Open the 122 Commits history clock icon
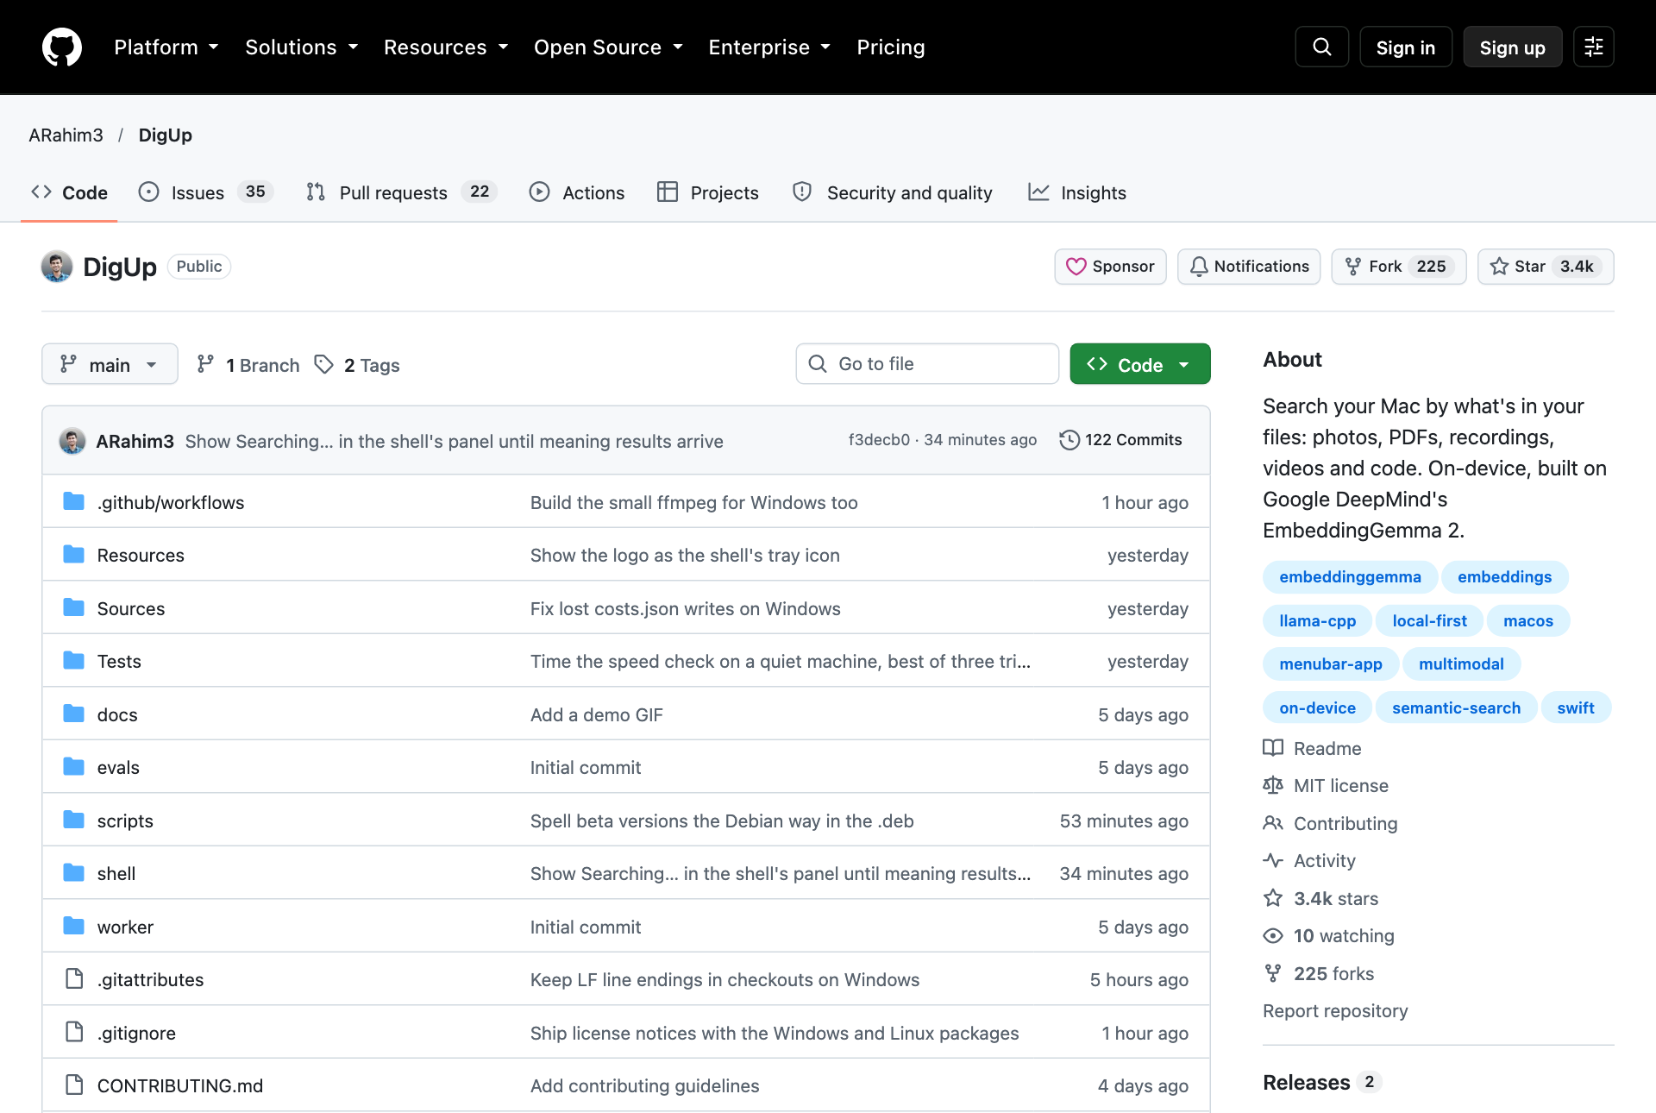The image size is (1656, 1113). [x=1069, y=440]
